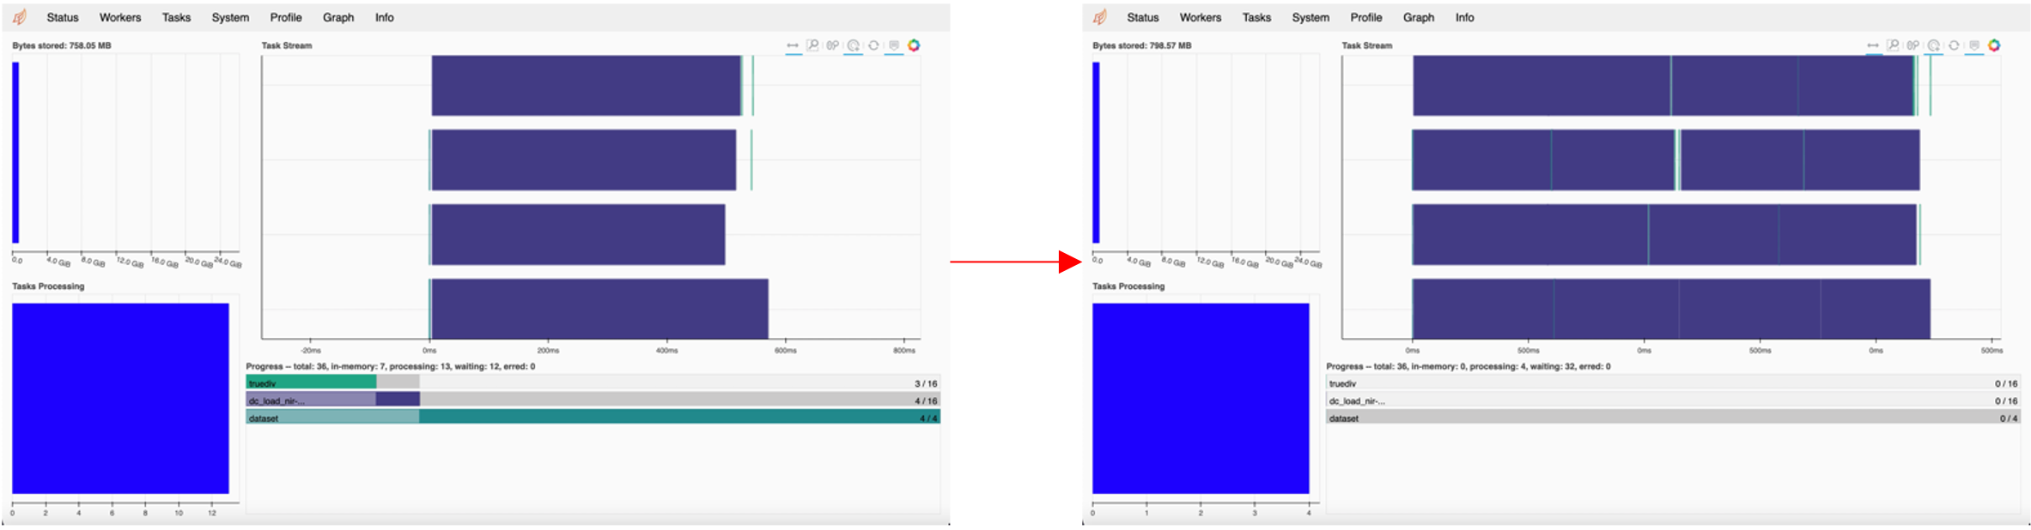2031x530 pixels.
Task: Click tool between Box Zoom and Wheel Zoom, right dashboard
Action: coord(1913,45)
